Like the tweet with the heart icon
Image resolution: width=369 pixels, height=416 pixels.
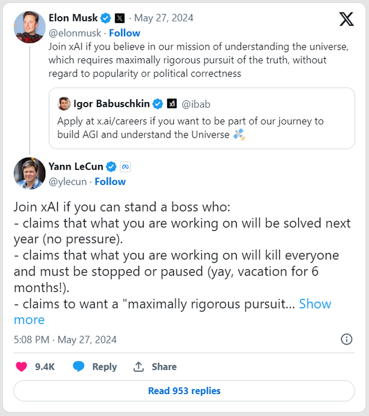21,366
